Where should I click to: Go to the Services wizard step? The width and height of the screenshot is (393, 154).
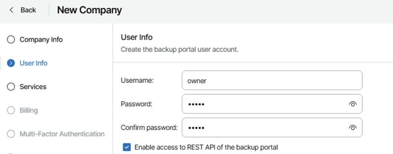(33, 87)
